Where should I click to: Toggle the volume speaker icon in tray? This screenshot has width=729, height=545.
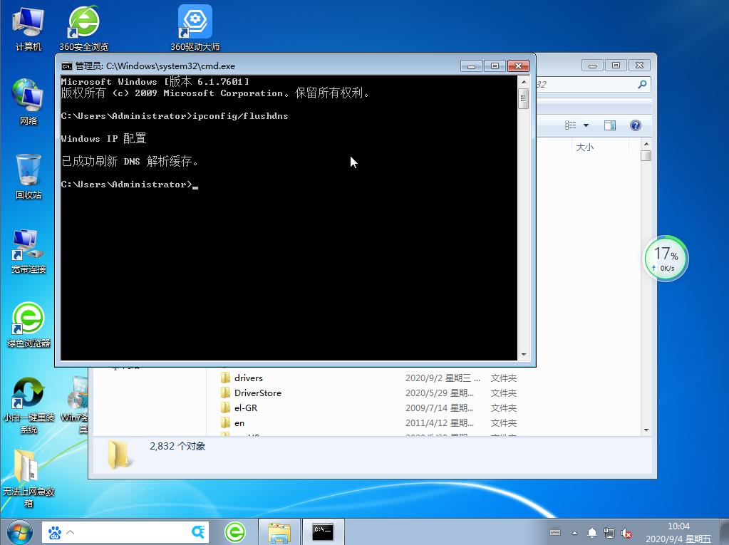(626, 533)
